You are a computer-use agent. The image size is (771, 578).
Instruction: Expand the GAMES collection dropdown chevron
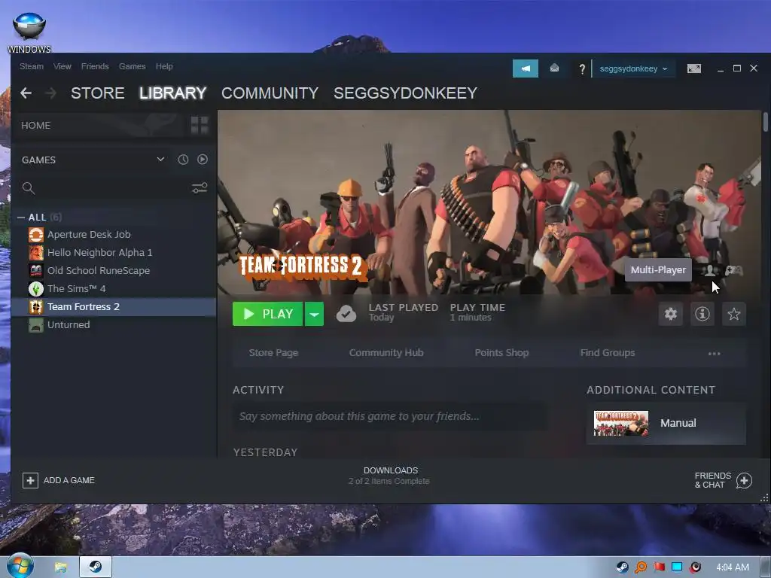click(160, 160)
